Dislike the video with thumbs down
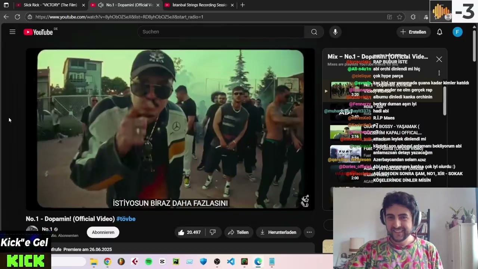Screen dimensions: 478x269 click(x=213, y=232)
